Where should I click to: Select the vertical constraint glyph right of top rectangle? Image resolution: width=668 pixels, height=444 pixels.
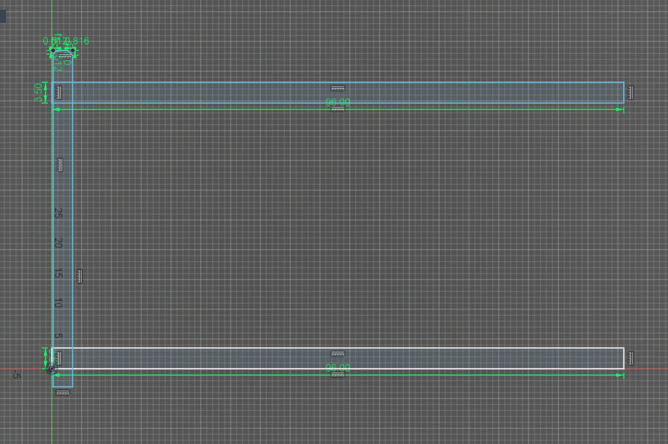pyautogui.click(x=631, y=92)
